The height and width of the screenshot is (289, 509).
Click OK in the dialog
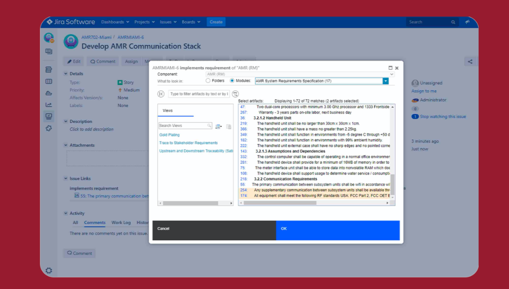click(x=338, y=230)
